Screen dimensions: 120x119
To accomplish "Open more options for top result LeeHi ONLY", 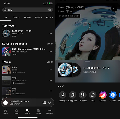I will 51,33.
